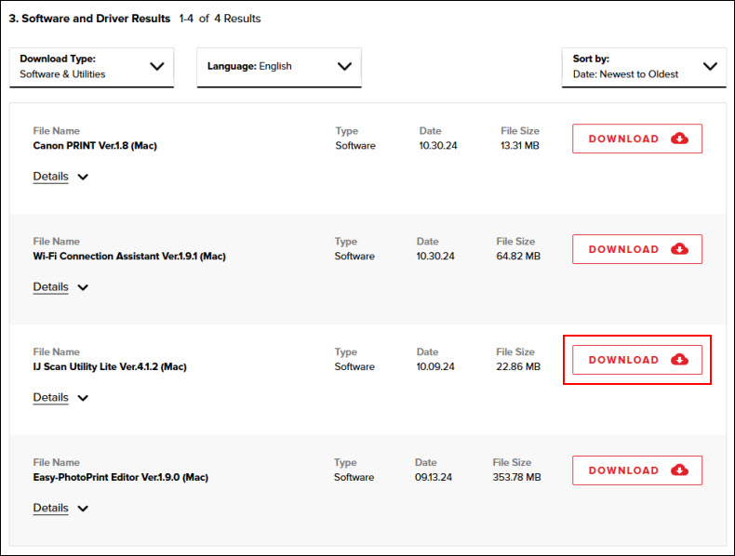Expand chevron under Wi-Fi Connection Assistant

83,287
